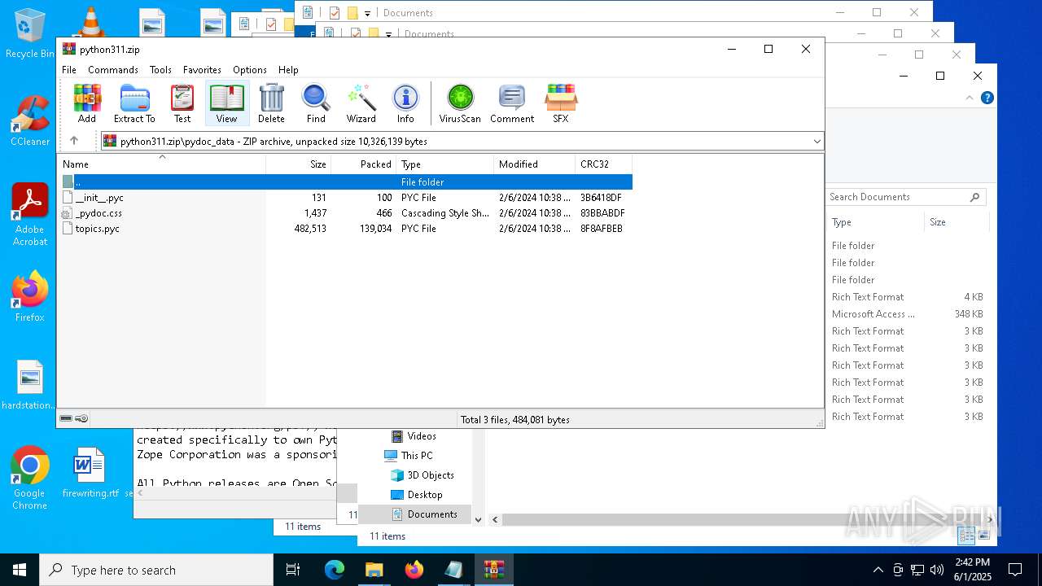This screenshot has width=1042, height=586.
Task: Click Search Documents field
Action: click(x=904, y=197)
